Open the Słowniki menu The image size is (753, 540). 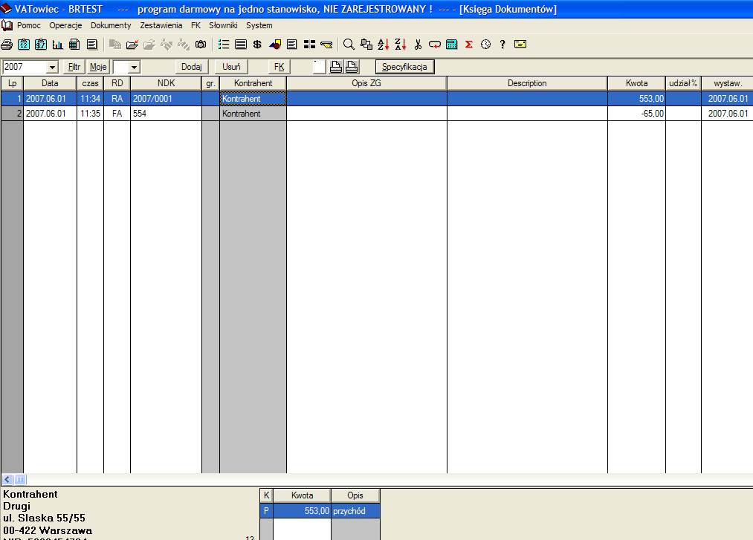point(223,25)
